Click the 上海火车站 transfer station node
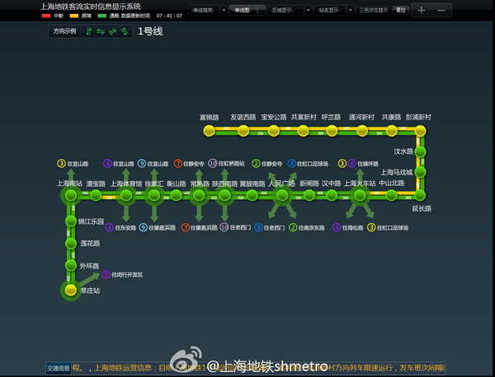The width and height of the screenshot is (495, 377). 360,195
